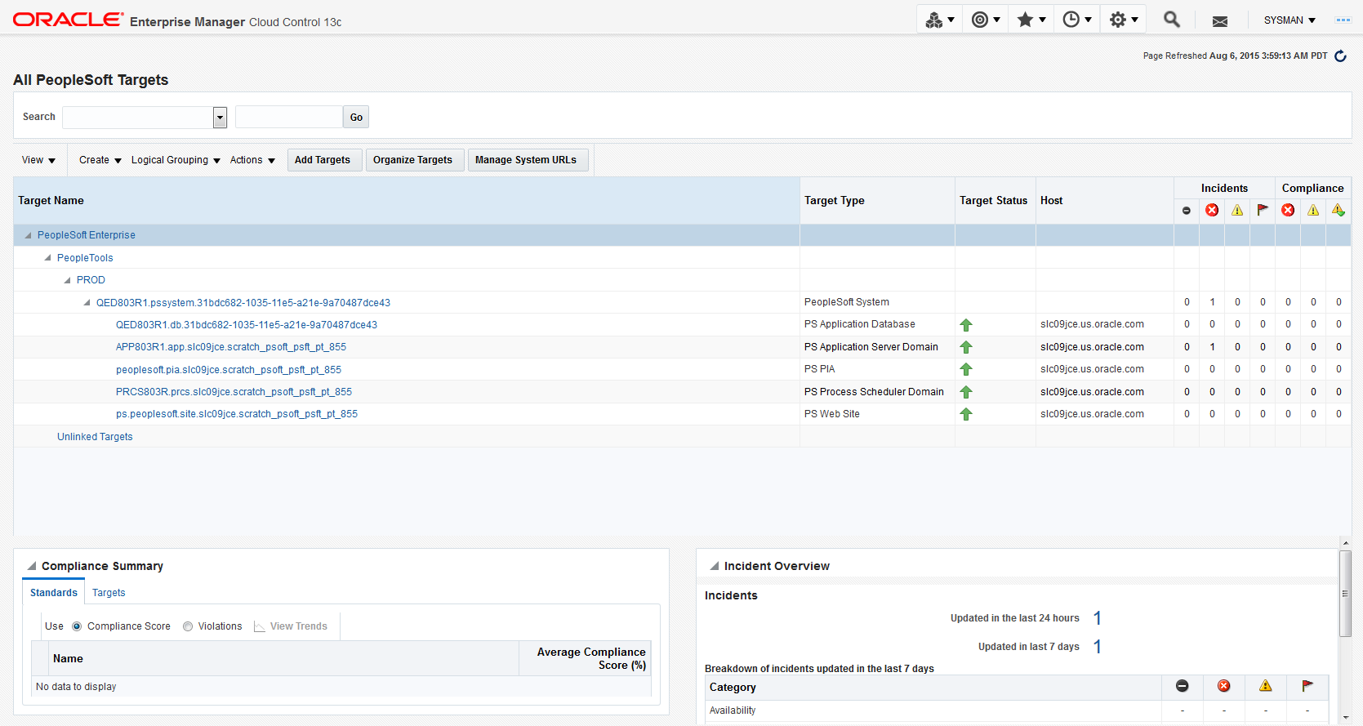Click the Compliance minor warning header icon
1363x726 pixels.
tap(1339, 210)
